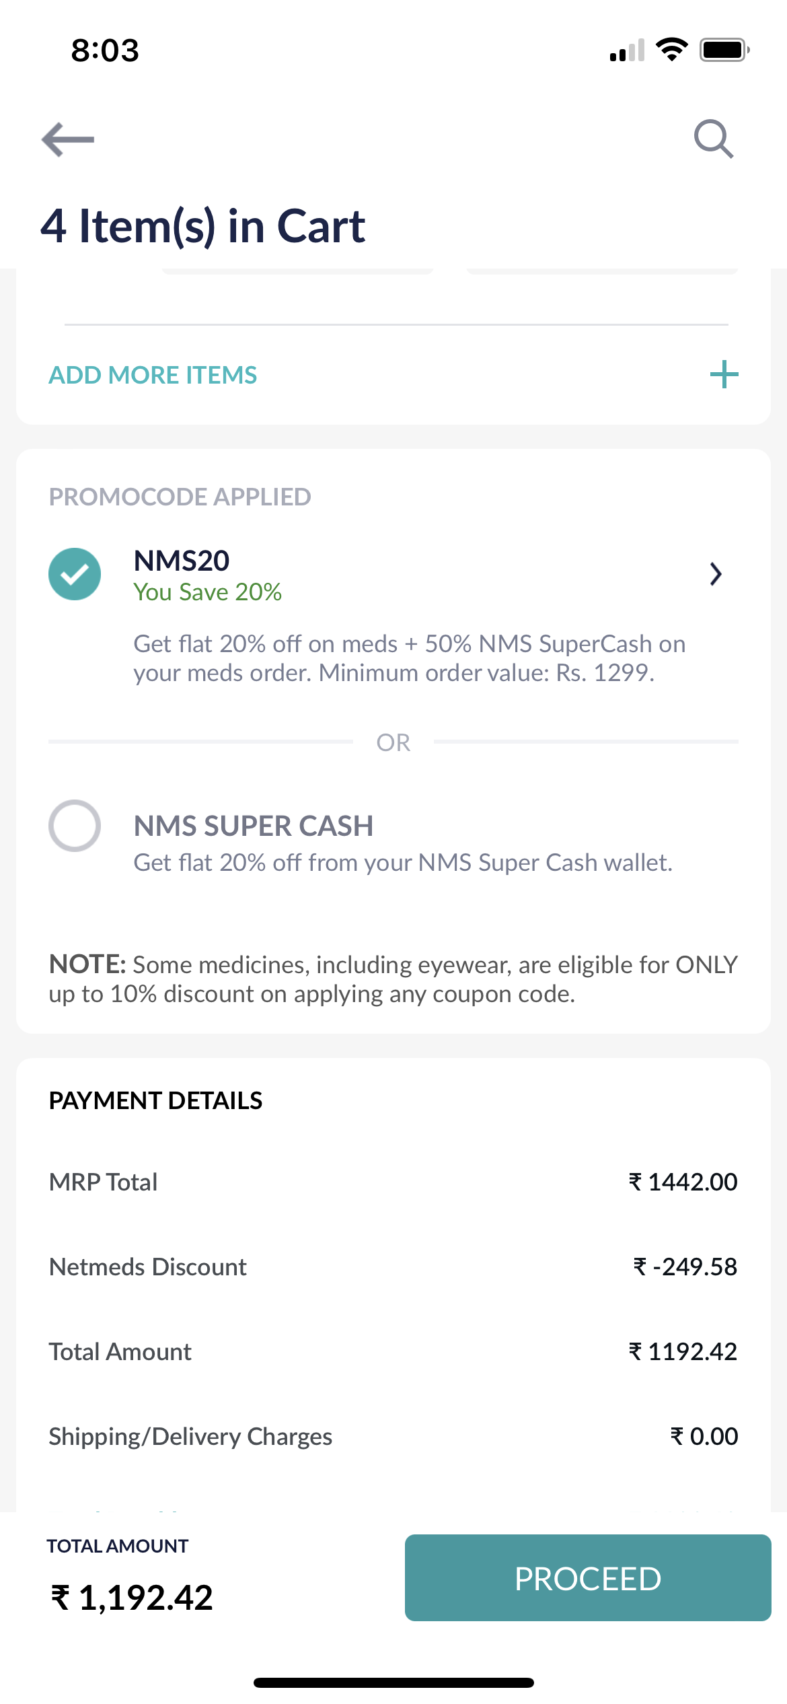Tap the Netmeds Discount amount
This screenshot has height=1704, width=787.
[x=685, y=1267]
